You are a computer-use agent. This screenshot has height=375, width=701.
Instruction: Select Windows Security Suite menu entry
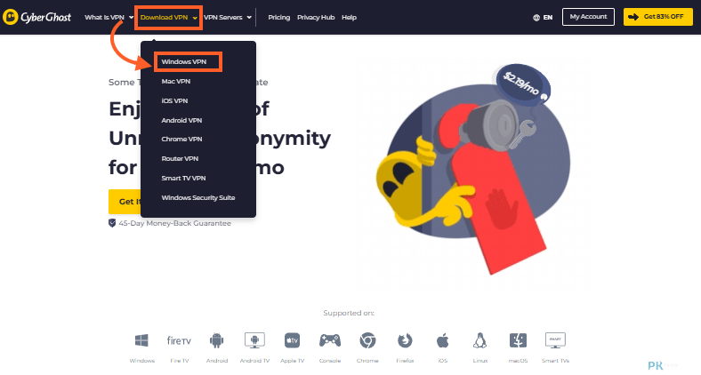(x=198, y=197)
